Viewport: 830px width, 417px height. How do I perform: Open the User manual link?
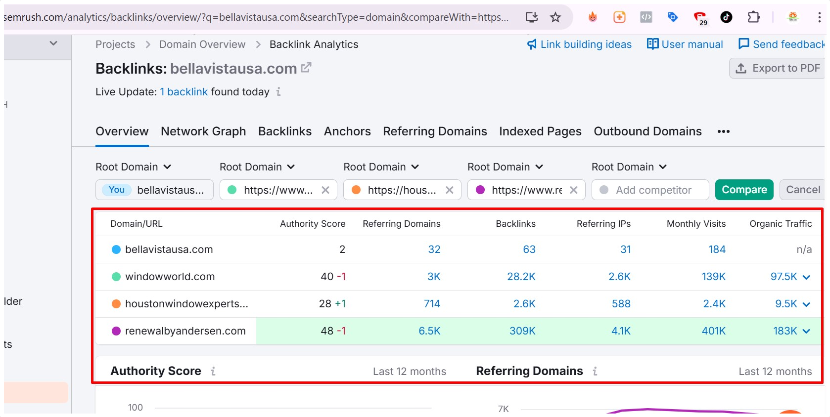[685, 44]
